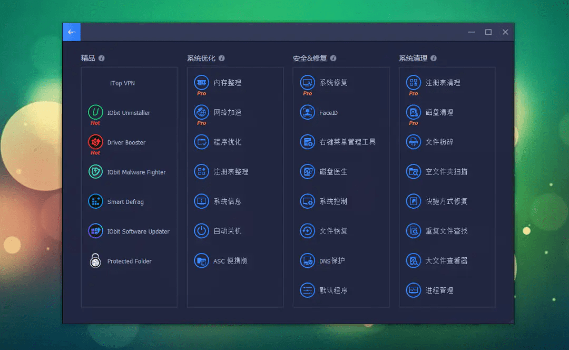Click the 大文件查看器 label

point(446,261)
